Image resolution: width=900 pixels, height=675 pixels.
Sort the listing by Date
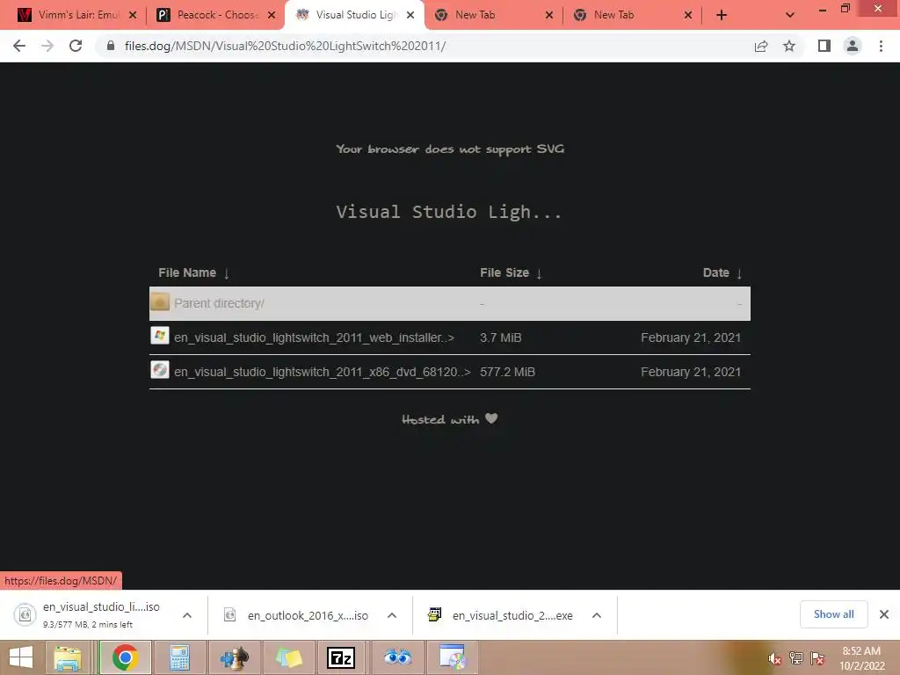tap(722, 272)
